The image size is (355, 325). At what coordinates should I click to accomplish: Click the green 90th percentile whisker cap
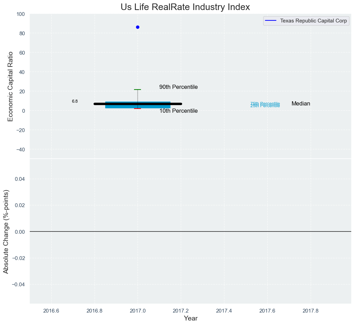click(x=137, y=90)
